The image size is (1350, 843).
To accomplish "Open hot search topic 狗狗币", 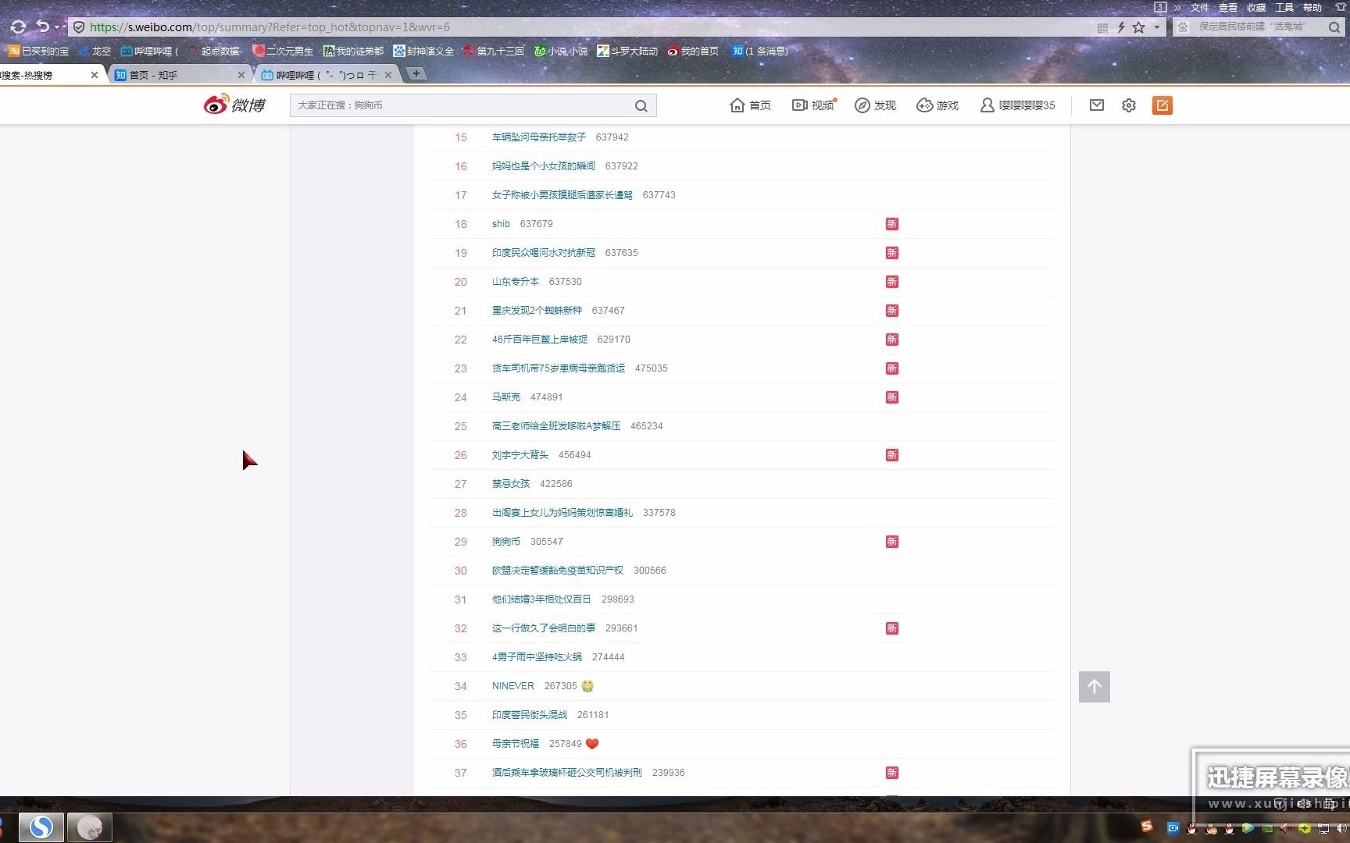I will tap(506, 542).
